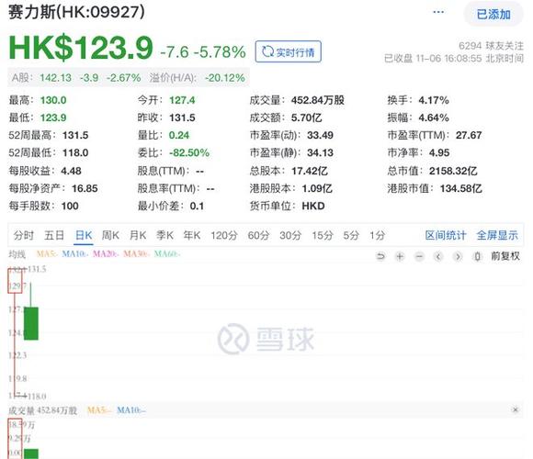This screenshot has height=459, width=533.
Task: Click the chart zoom out minus icon
Action: [x=419, y=256]
